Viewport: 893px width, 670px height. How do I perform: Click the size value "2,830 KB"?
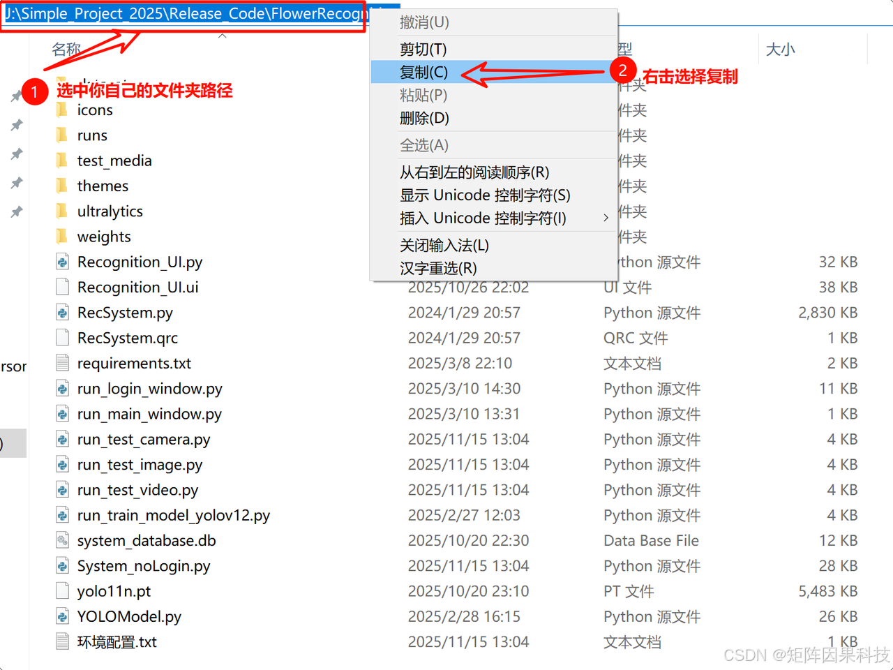[x=827, y=313]
